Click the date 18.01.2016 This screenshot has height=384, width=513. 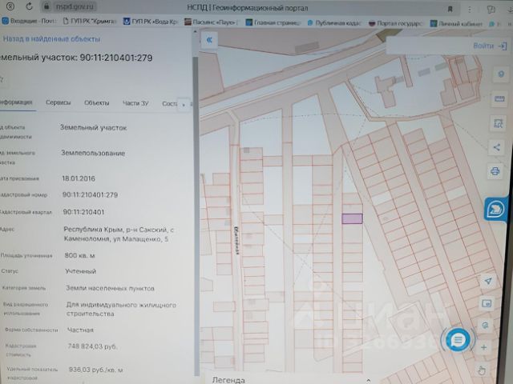click(x=79, y=178)
